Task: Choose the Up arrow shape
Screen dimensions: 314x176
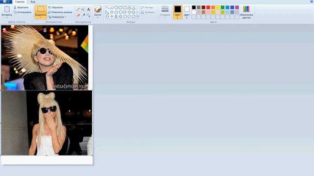Action: [133, 12]
